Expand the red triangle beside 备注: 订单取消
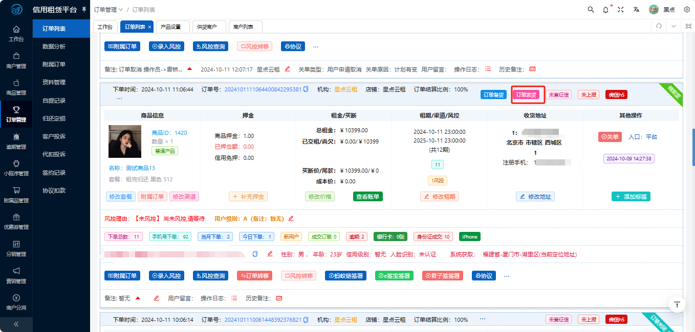The height and width of the screenshot is (332, 695). point(189,69)
